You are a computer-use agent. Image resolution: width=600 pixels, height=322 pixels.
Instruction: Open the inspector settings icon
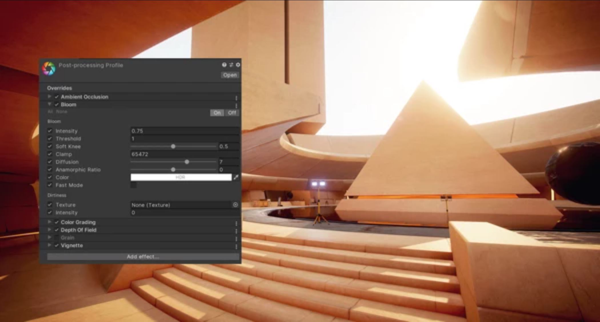click(x=238, y=65)
